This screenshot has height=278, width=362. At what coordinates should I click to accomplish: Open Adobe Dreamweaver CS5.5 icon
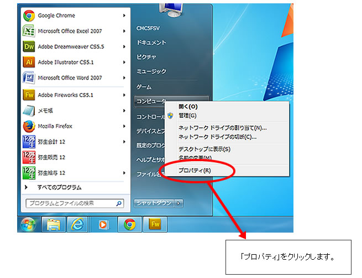[29, 47]
